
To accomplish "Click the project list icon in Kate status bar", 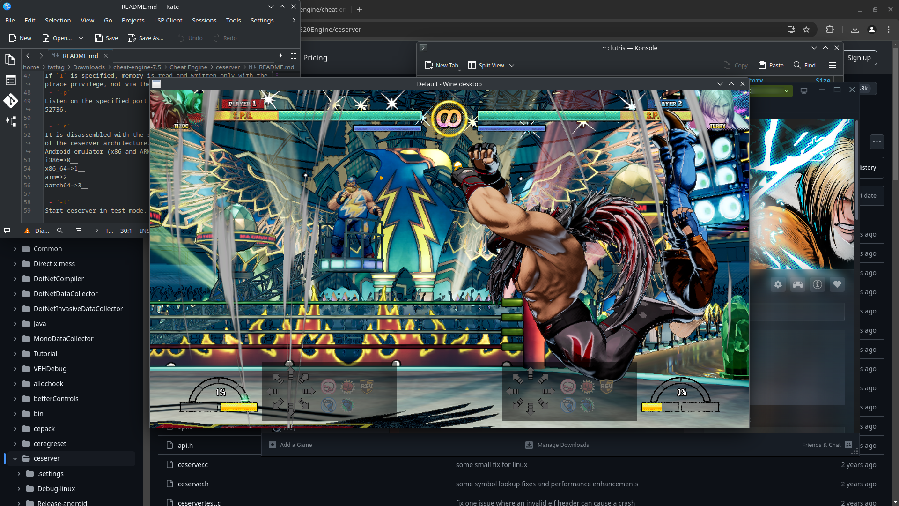I will pyautogui.click(x=79, y=231).
